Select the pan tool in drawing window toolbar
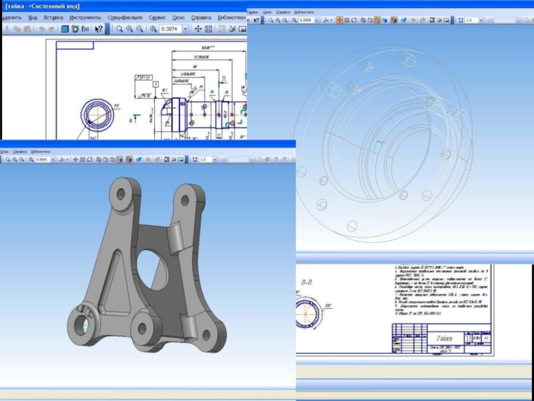The width and height of the screenshot is (534, 401). click(198, 29)
